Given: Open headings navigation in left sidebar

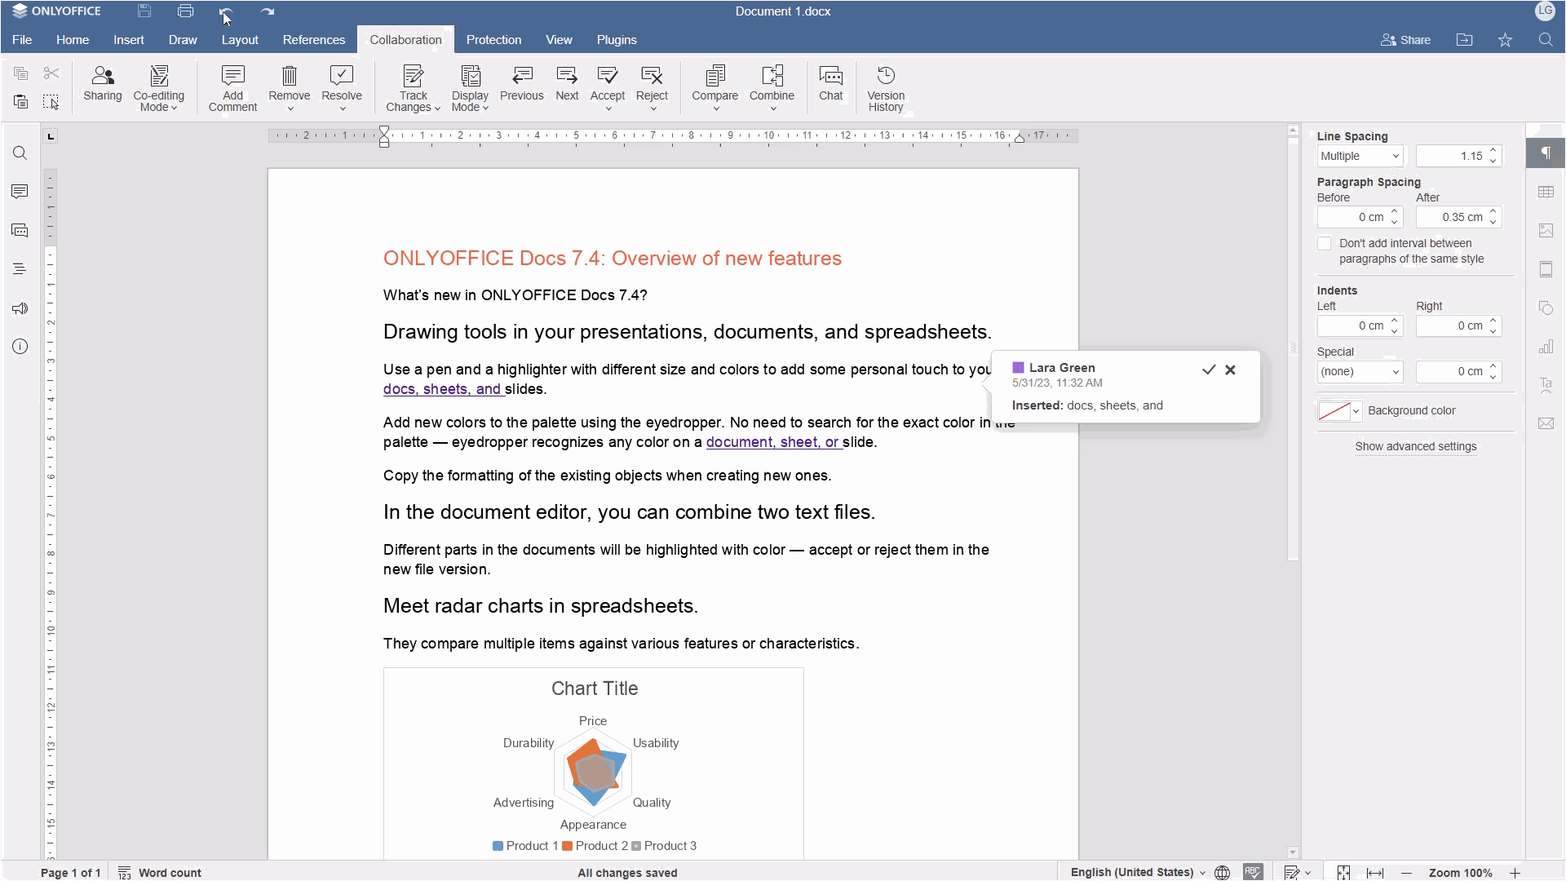Looking at the screenshot, I should pos(20,269).
